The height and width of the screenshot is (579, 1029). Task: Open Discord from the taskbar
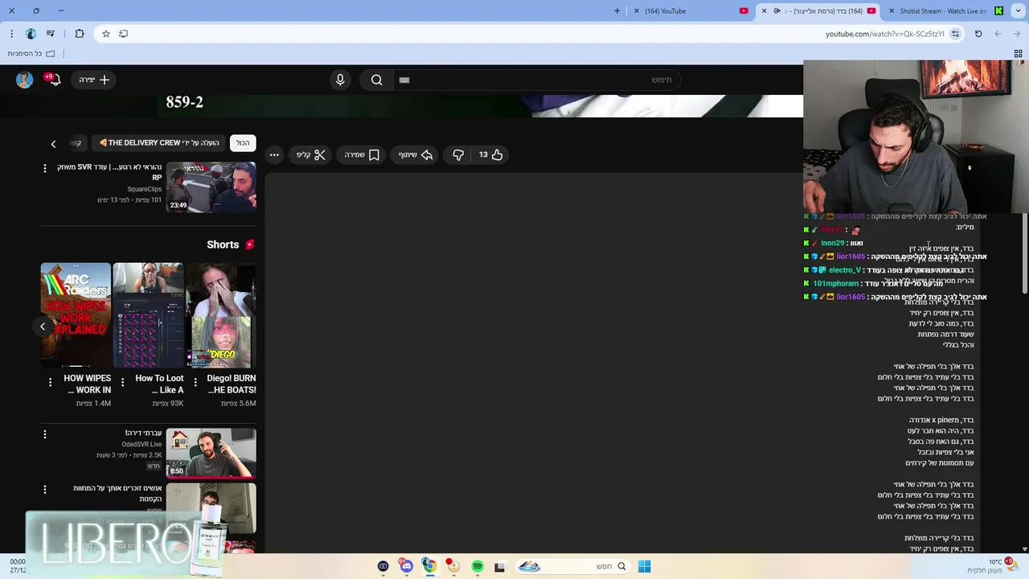pyautogui.click(x=406, y=566)
